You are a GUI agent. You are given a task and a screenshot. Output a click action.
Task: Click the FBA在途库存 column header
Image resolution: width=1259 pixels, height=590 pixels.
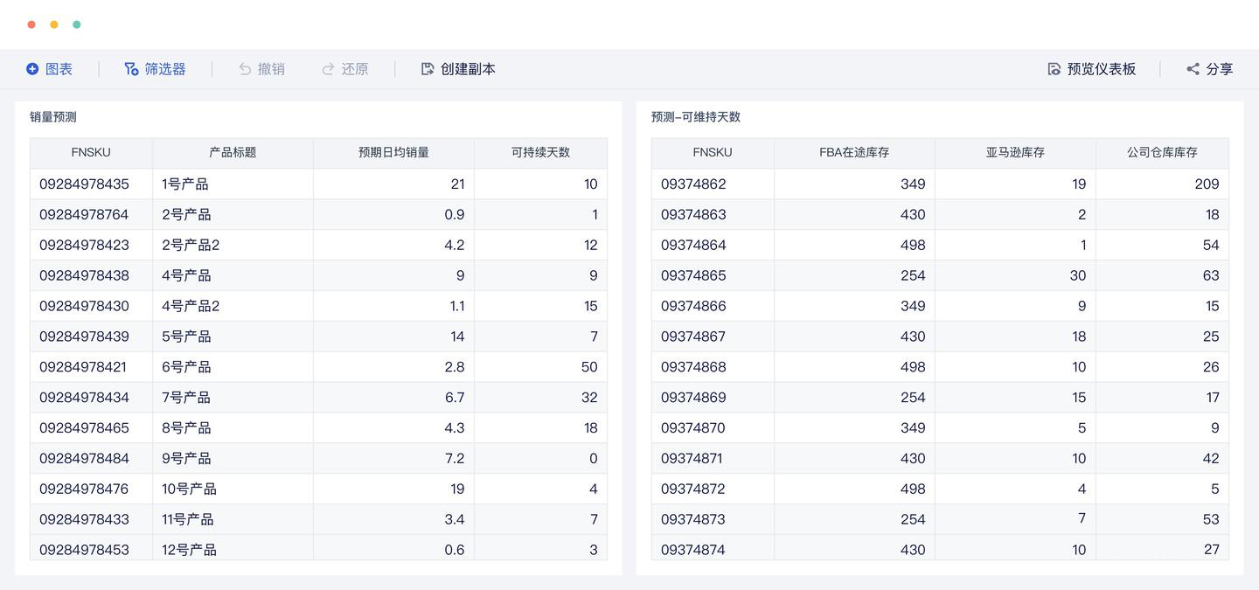(x=854, y=152)
